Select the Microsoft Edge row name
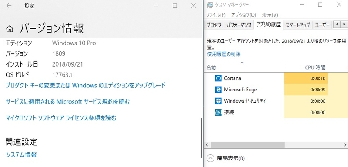The height and width of the screenshot is (167, 348). pos(241,90)
